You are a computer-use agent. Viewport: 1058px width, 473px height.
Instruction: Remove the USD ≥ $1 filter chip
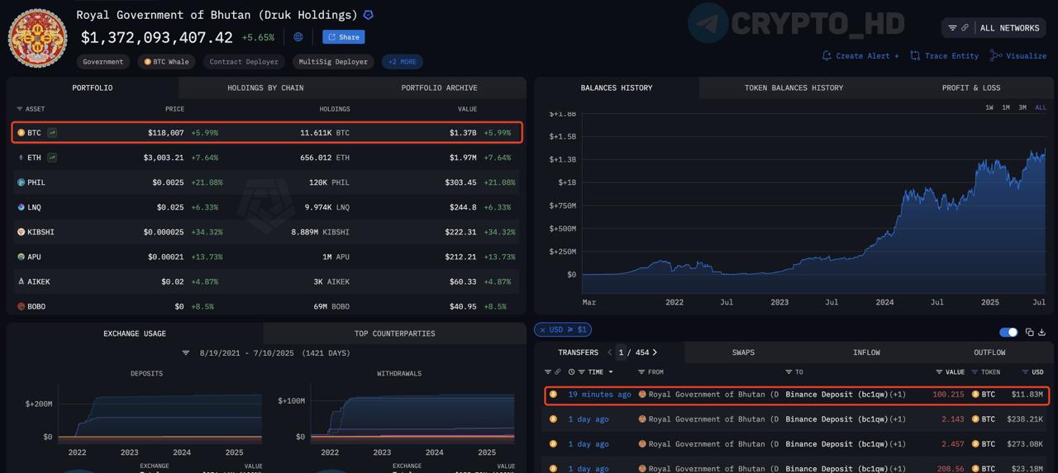click(x=542, y=330)
